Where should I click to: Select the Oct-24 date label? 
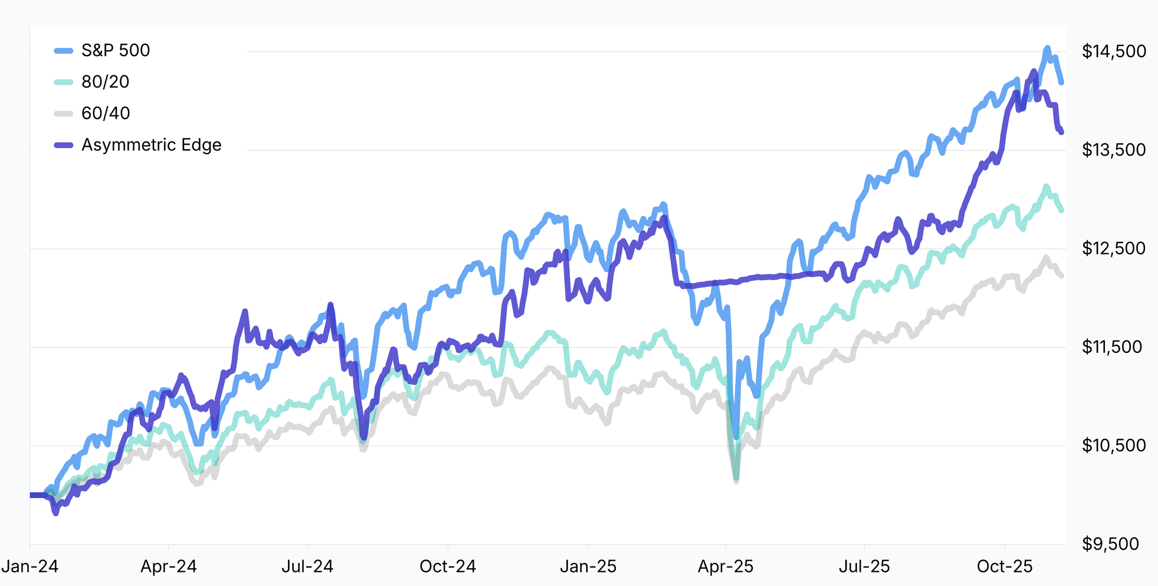click(x=448, y=567)
